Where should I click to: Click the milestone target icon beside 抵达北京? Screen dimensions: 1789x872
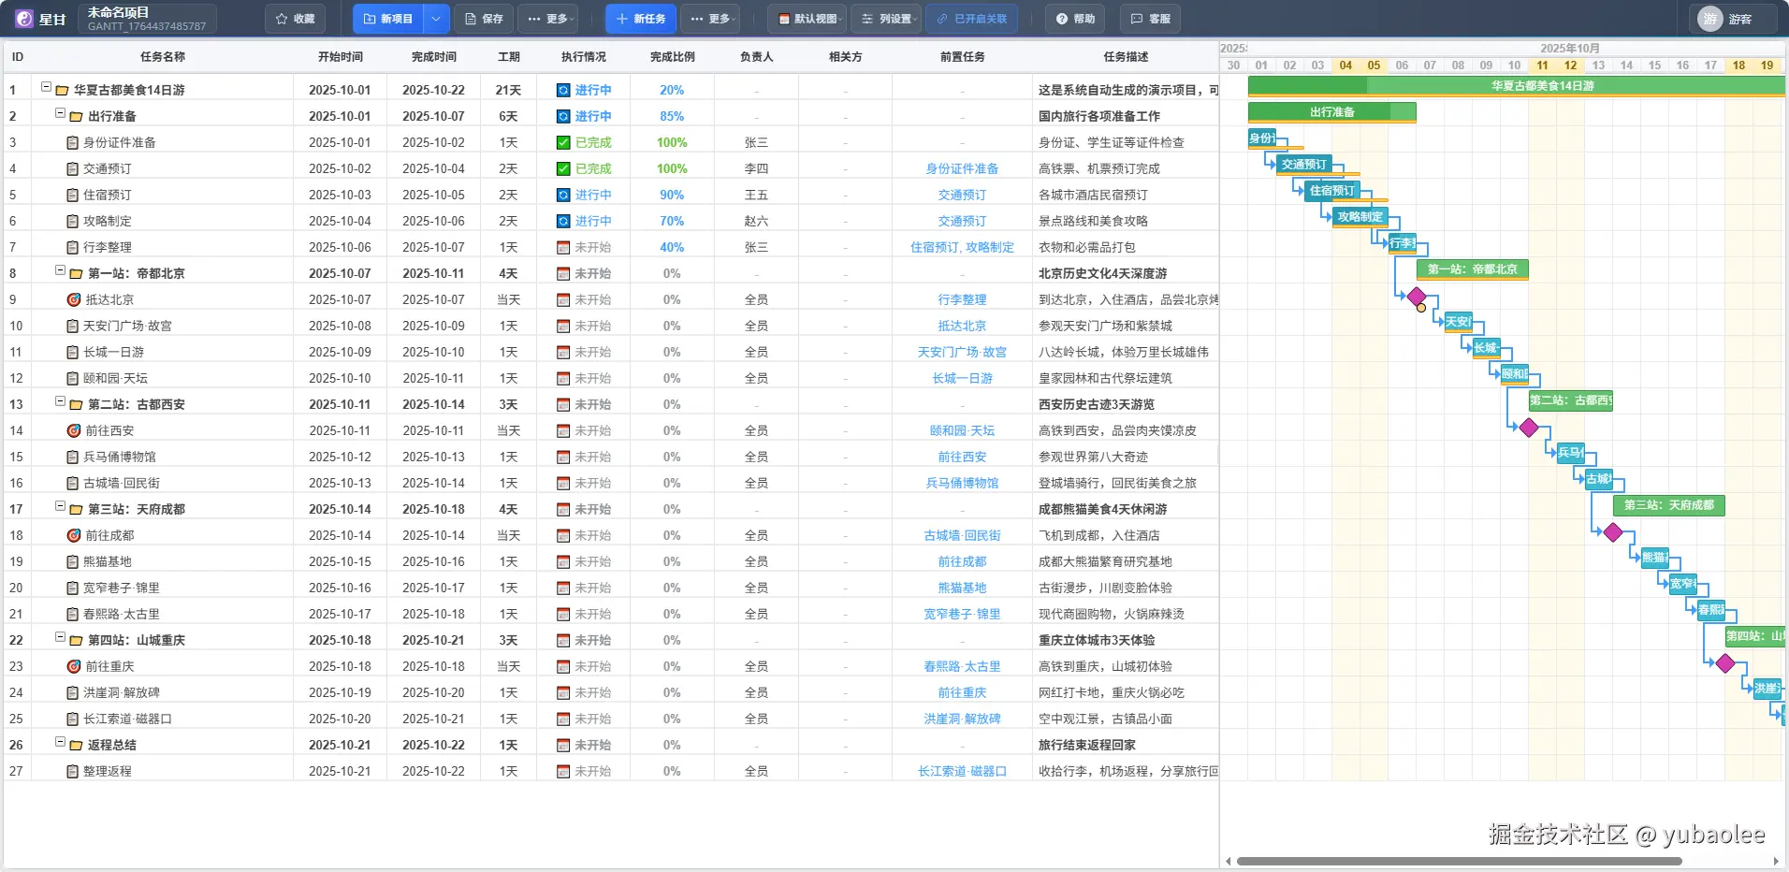pos(74,299)
